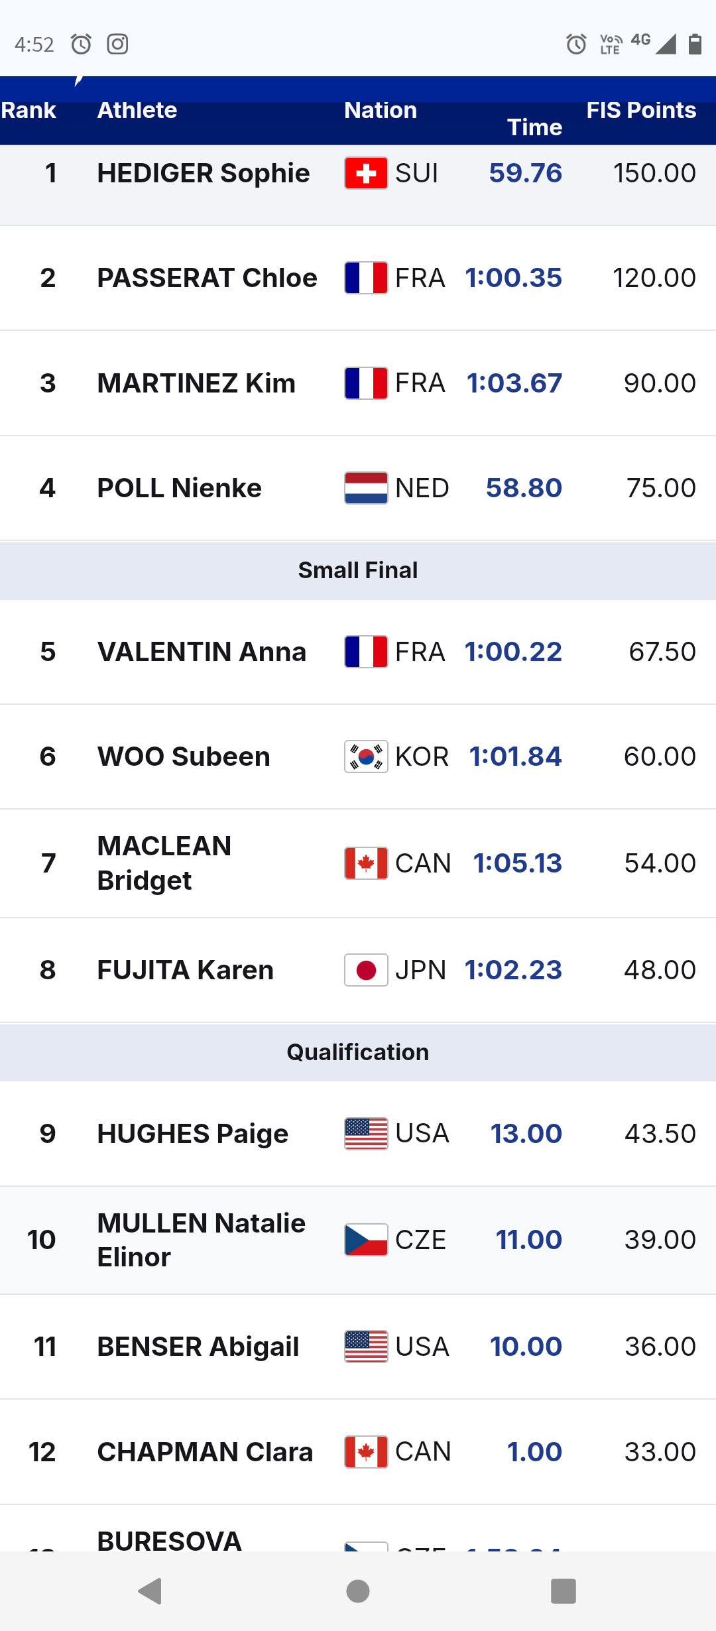716x1631 pixels.
Task: Tap Netherlands flag beside NED
Action: (366, 488)
